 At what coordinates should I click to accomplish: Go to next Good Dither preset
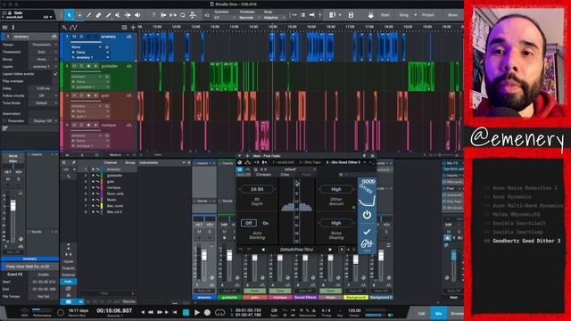point(330,250)
